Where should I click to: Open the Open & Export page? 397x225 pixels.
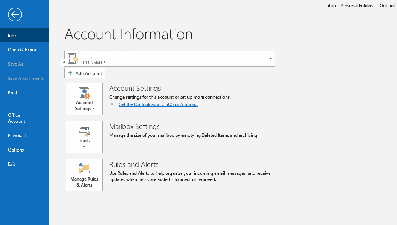[x=23, y=50]
